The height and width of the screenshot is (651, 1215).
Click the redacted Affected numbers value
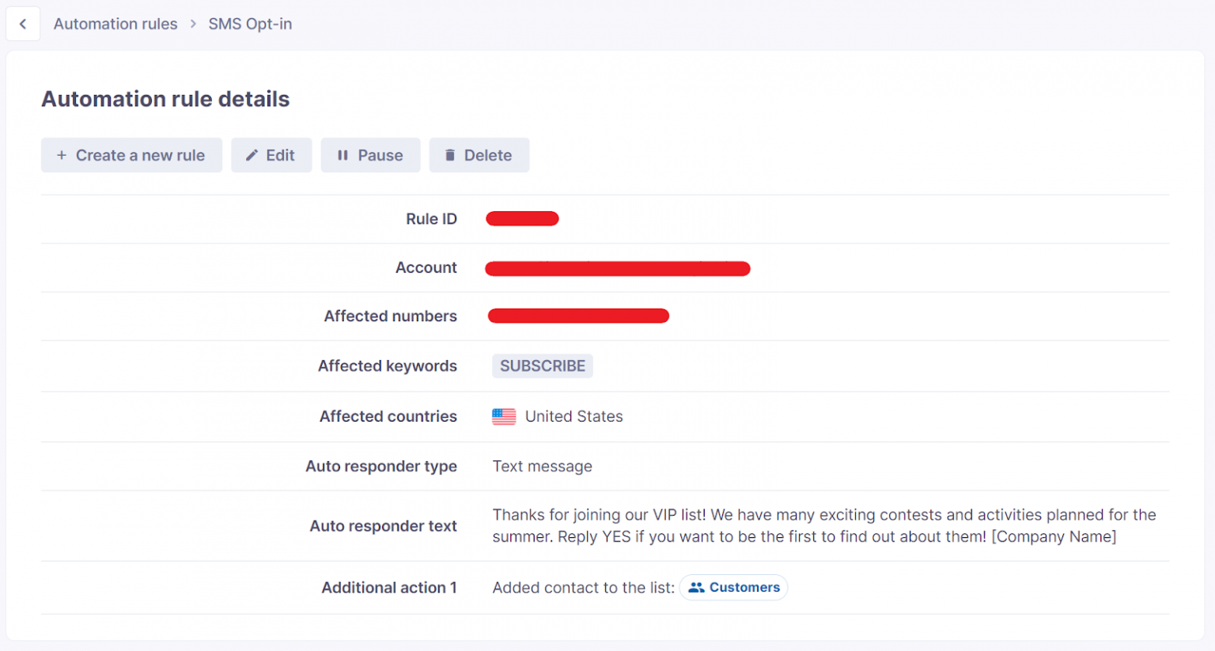click(x=578, y=316)
